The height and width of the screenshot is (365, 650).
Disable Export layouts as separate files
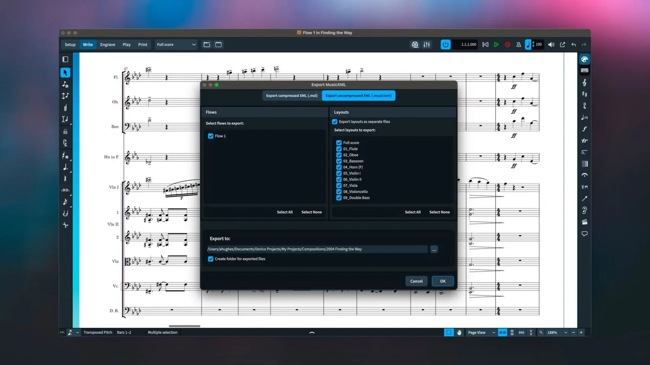tap(334, 122)
